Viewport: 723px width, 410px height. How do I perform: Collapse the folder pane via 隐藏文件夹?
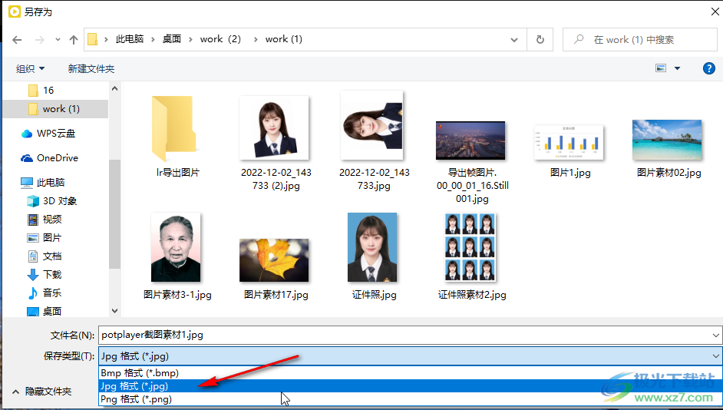coord(42,392)
